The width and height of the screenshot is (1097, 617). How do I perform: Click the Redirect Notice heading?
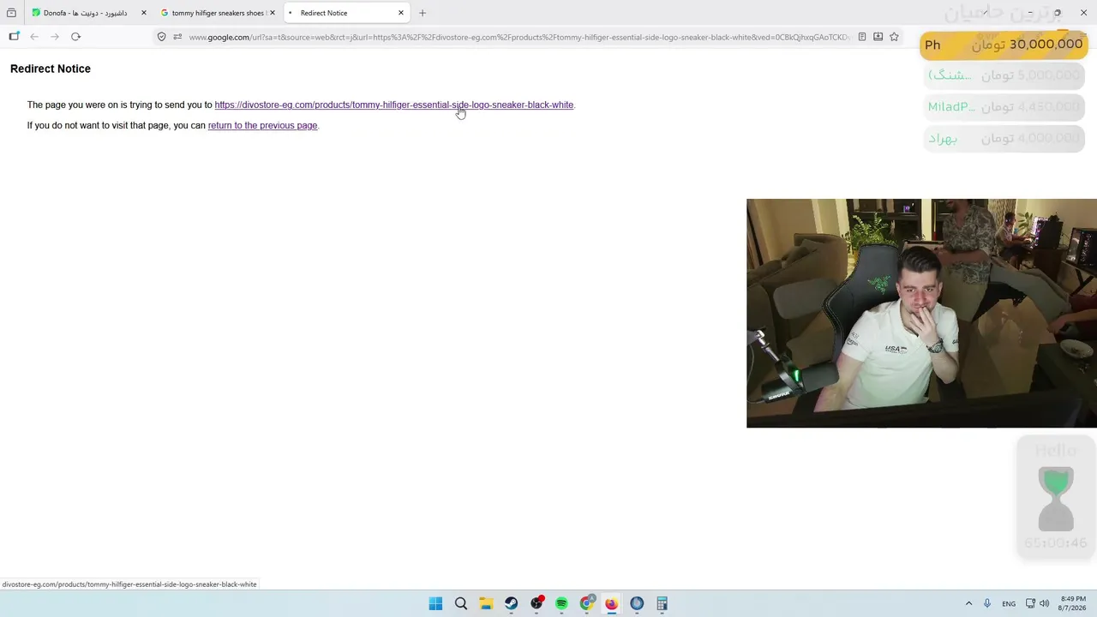(x=51, y=69)
